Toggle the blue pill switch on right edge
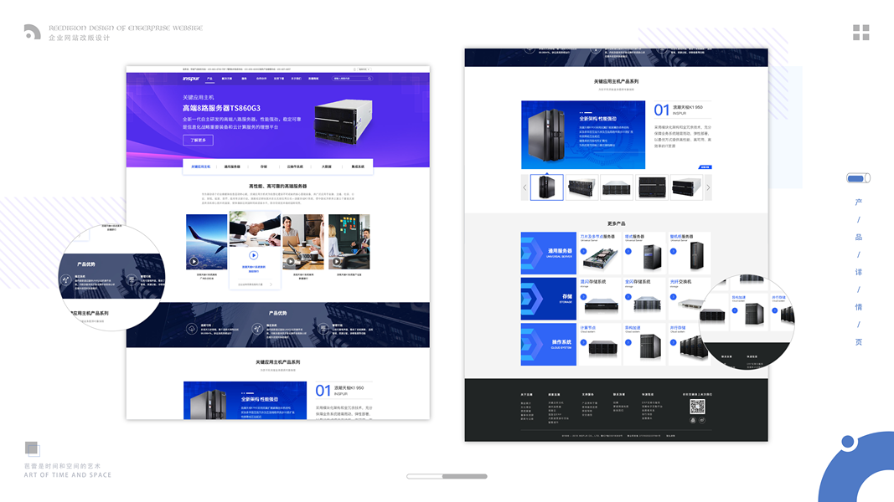 click(x=858, y=178)
